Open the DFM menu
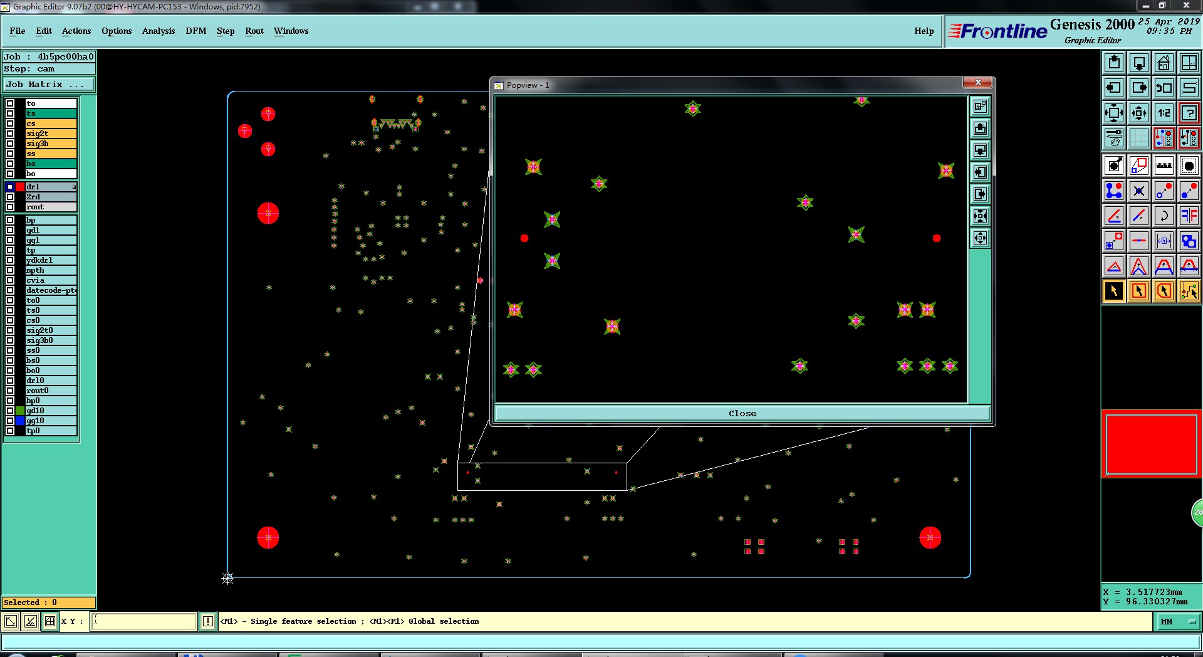 point(196,31)
